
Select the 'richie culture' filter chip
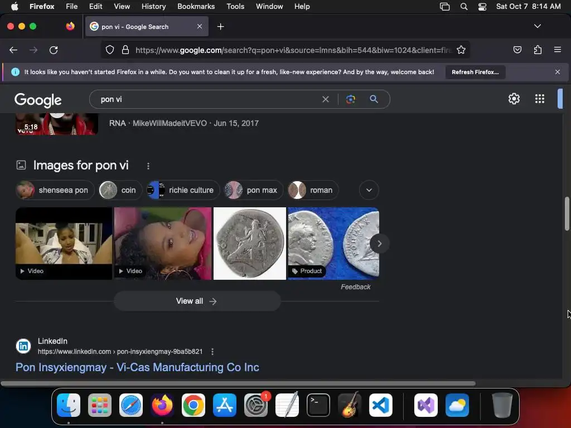point(183,190)
